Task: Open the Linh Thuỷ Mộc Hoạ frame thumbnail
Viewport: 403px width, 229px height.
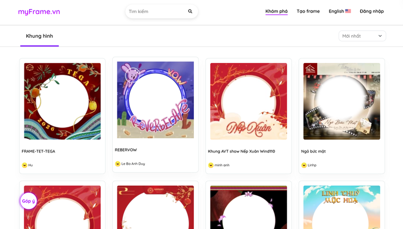Action: click(x=342, y=207)
